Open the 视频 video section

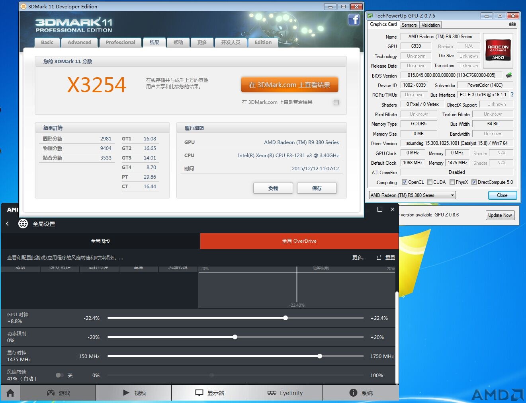coord(134,393)
